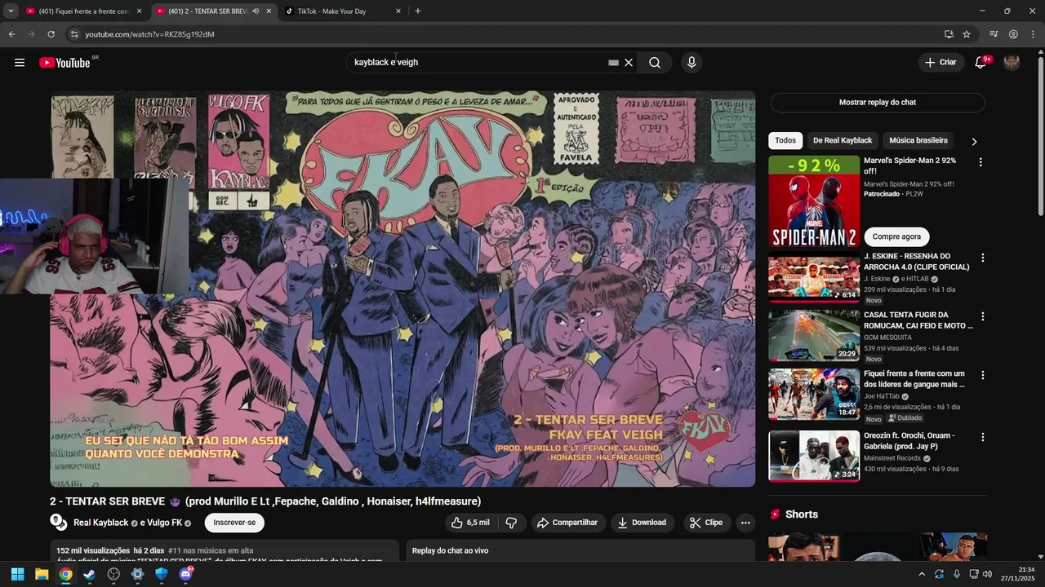Dislike the video with thumbs down

[512, 523]
